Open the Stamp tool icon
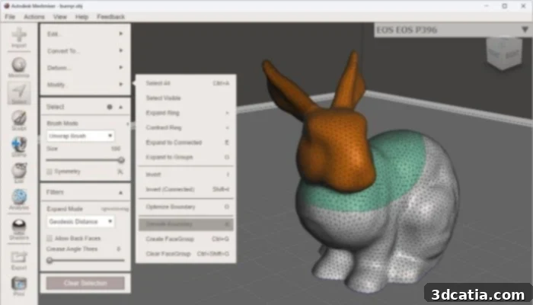Viewport: 533px width, 305px height. coord(19,146)
